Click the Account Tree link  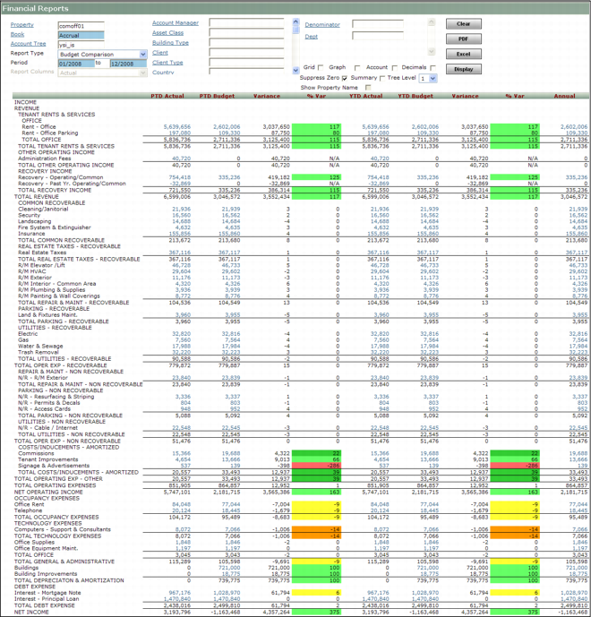28,44
